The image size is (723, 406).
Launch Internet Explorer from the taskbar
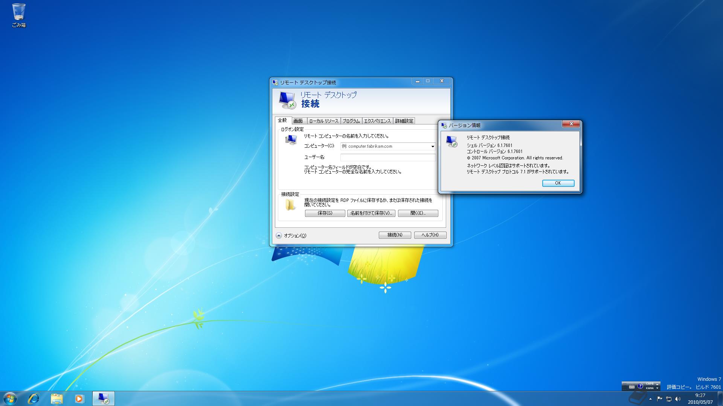tap(34, 398)
